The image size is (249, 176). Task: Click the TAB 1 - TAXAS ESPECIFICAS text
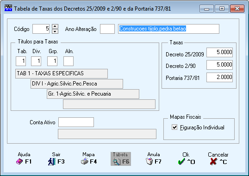50,73
